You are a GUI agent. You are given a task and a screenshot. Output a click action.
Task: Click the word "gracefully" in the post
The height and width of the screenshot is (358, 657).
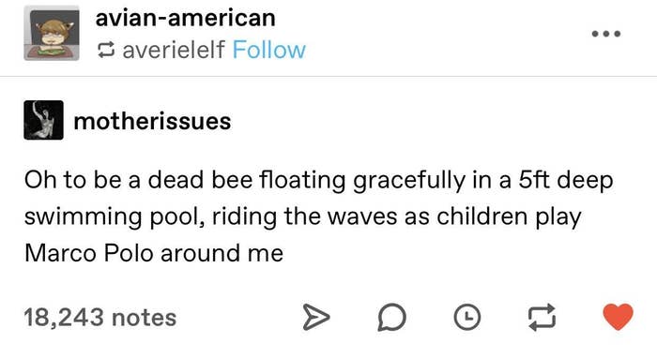pos(409,181)
